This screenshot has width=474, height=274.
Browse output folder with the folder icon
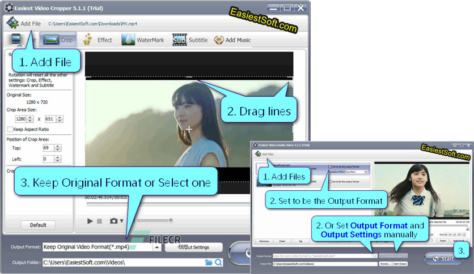click(209, 263)
